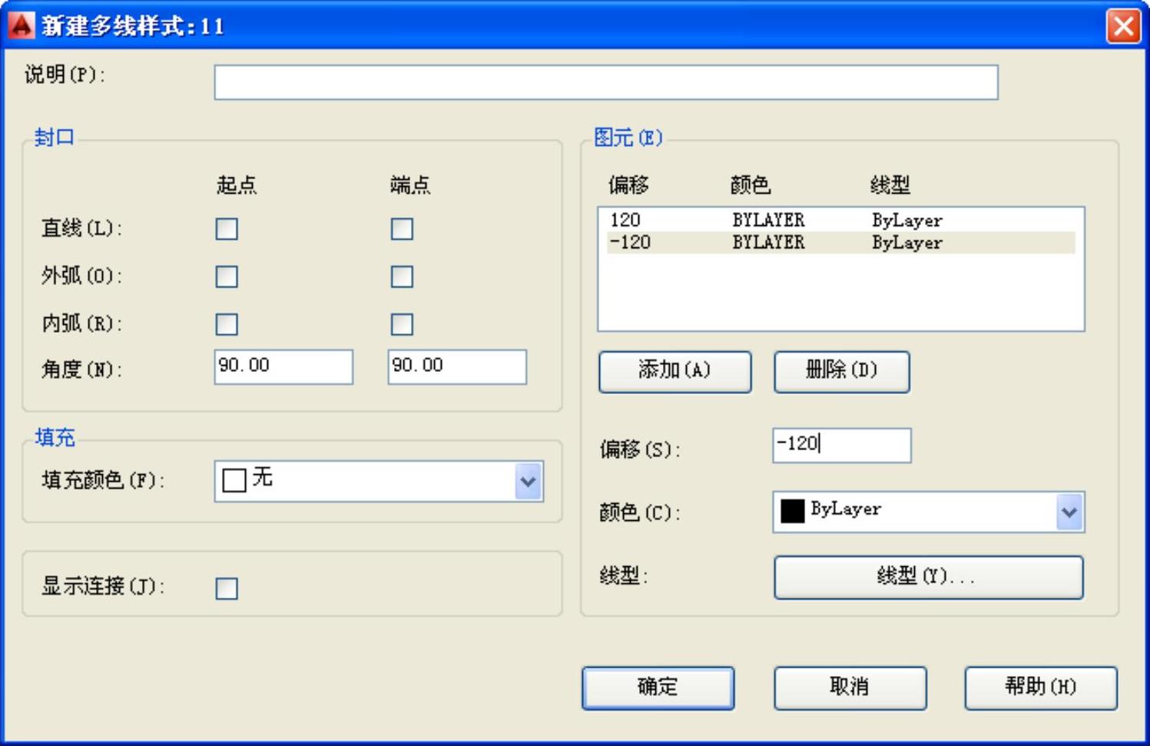
Task: Enable 显示连接(J) checkbox
Action: point(227,589)
